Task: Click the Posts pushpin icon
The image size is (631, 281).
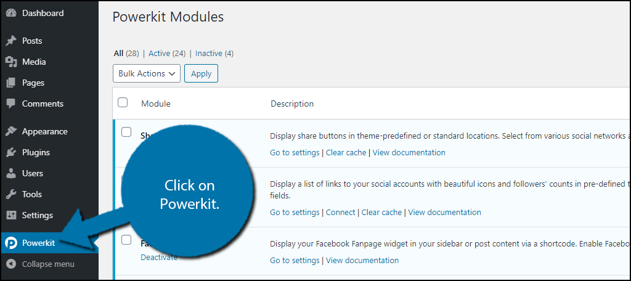Action: tap(11, 41)
